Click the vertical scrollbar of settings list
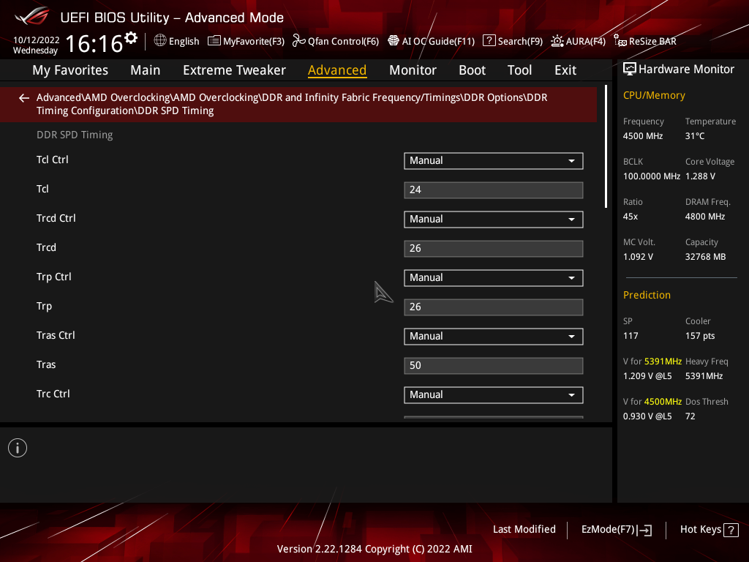 coord(606,146)
